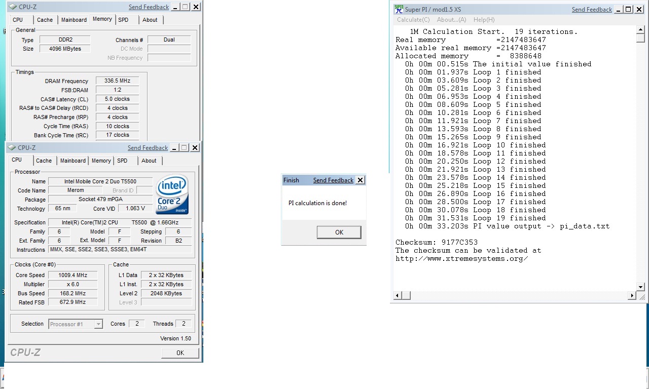This screenshot has width=649, height=389.
Task: Click the Checksum: 9177C353 line in Super PI
Action: 437,242
